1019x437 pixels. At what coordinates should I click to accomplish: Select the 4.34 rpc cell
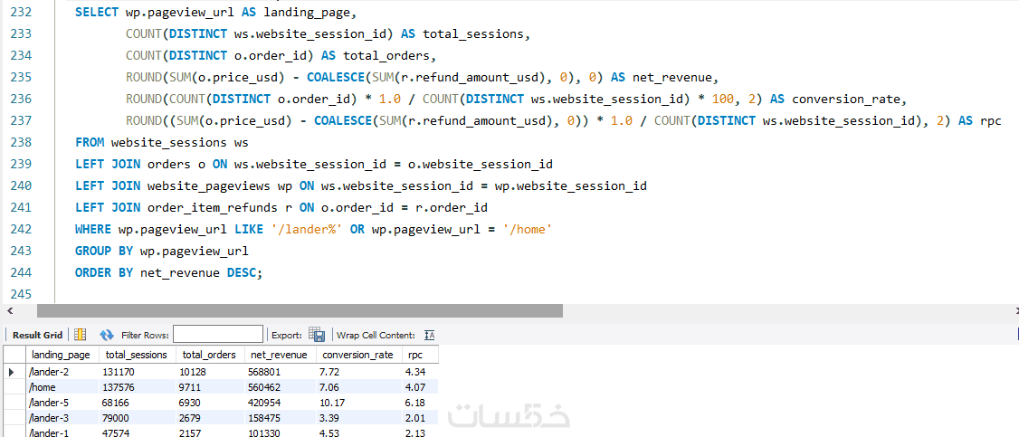(421, 372)
